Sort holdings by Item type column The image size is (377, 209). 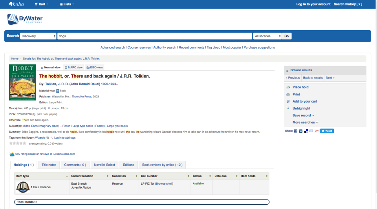pyautogui.click(x=42, y=176)
